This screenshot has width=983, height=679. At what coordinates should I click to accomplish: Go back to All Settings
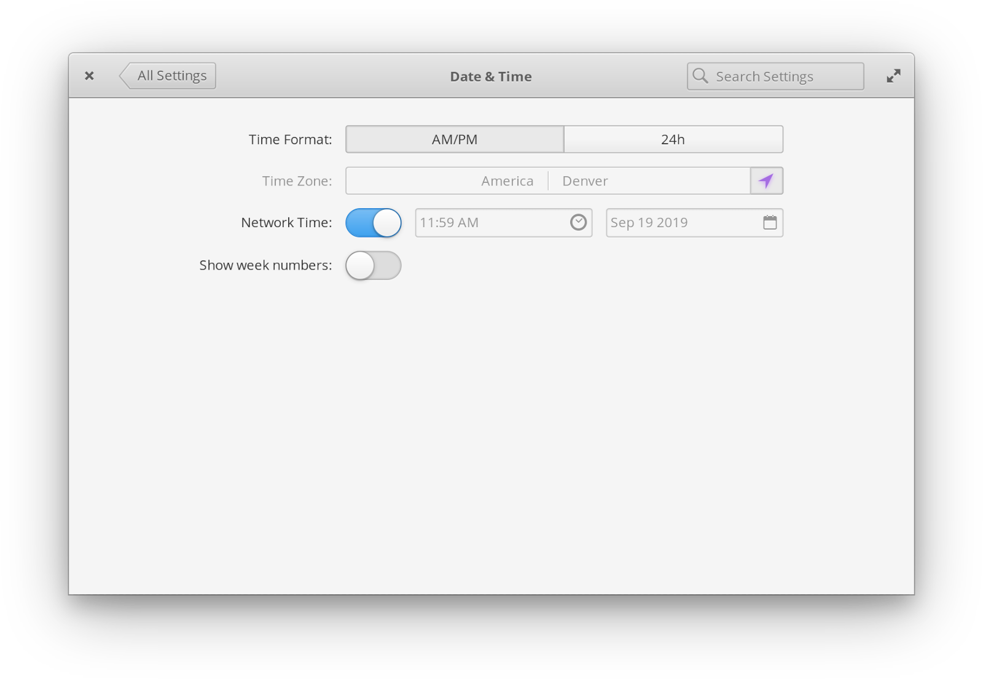168,75
